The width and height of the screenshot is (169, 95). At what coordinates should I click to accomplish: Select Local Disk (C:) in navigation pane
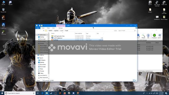click(x=43, y=75)
